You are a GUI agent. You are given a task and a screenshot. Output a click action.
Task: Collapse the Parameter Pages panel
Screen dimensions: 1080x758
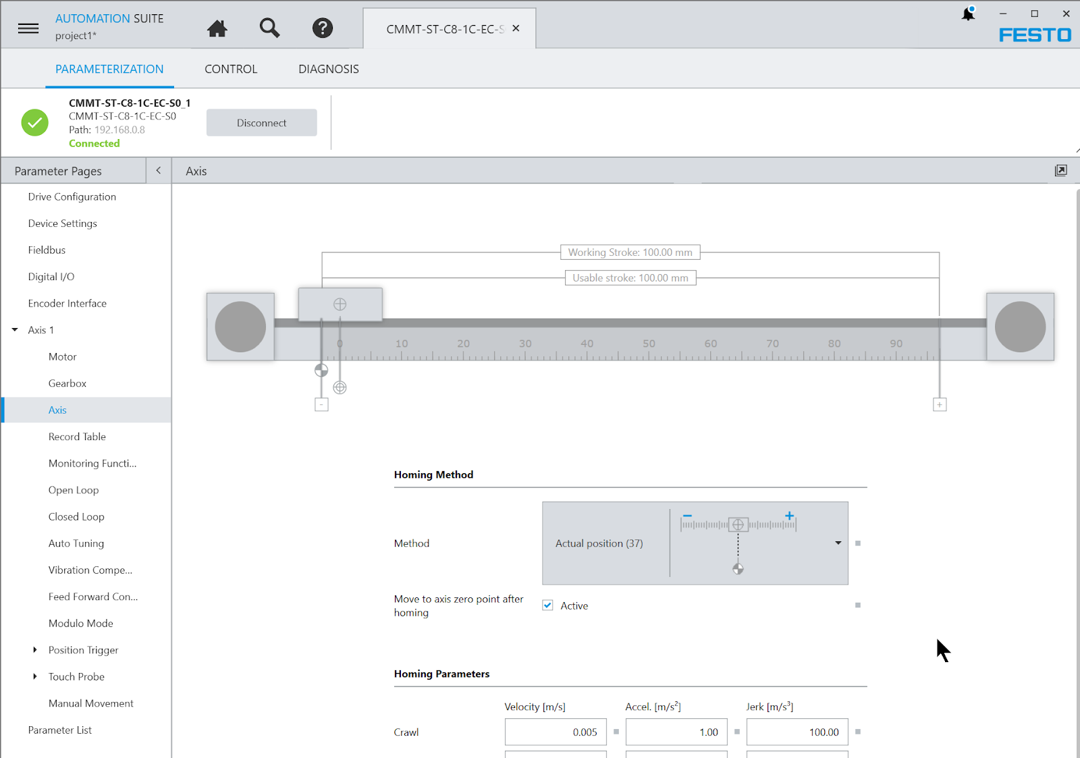159,171
